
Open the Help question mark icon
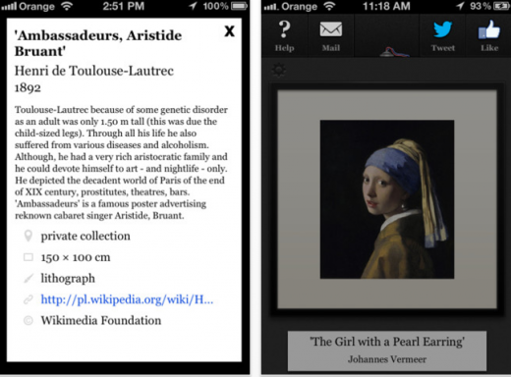[x=284, y=29]
